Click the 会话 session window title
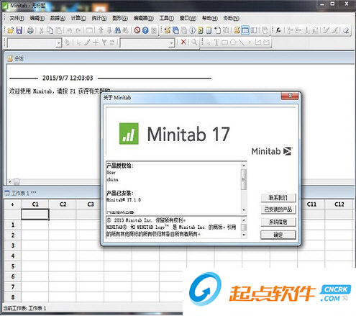The image size is (356, 316). click(x=19, y=58)
